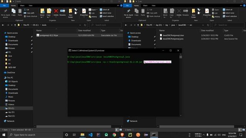Image resolution: width=246 pixels, height=138 pixels.
Task: Click Select all in src window ribbon
Action: point(228,10)
